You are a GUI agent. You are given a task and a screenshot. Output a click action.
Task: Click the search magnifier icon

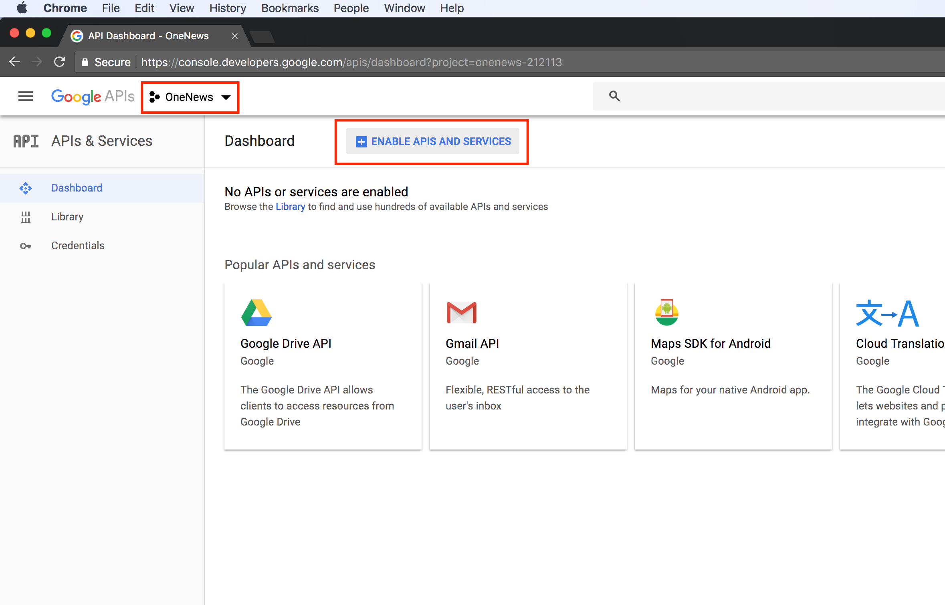pyautogui.click(x=614, y=96)
